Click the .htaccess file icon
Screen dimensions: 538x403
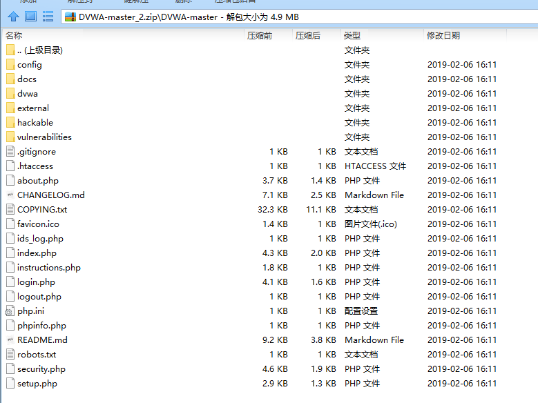(x=10, y=166)
